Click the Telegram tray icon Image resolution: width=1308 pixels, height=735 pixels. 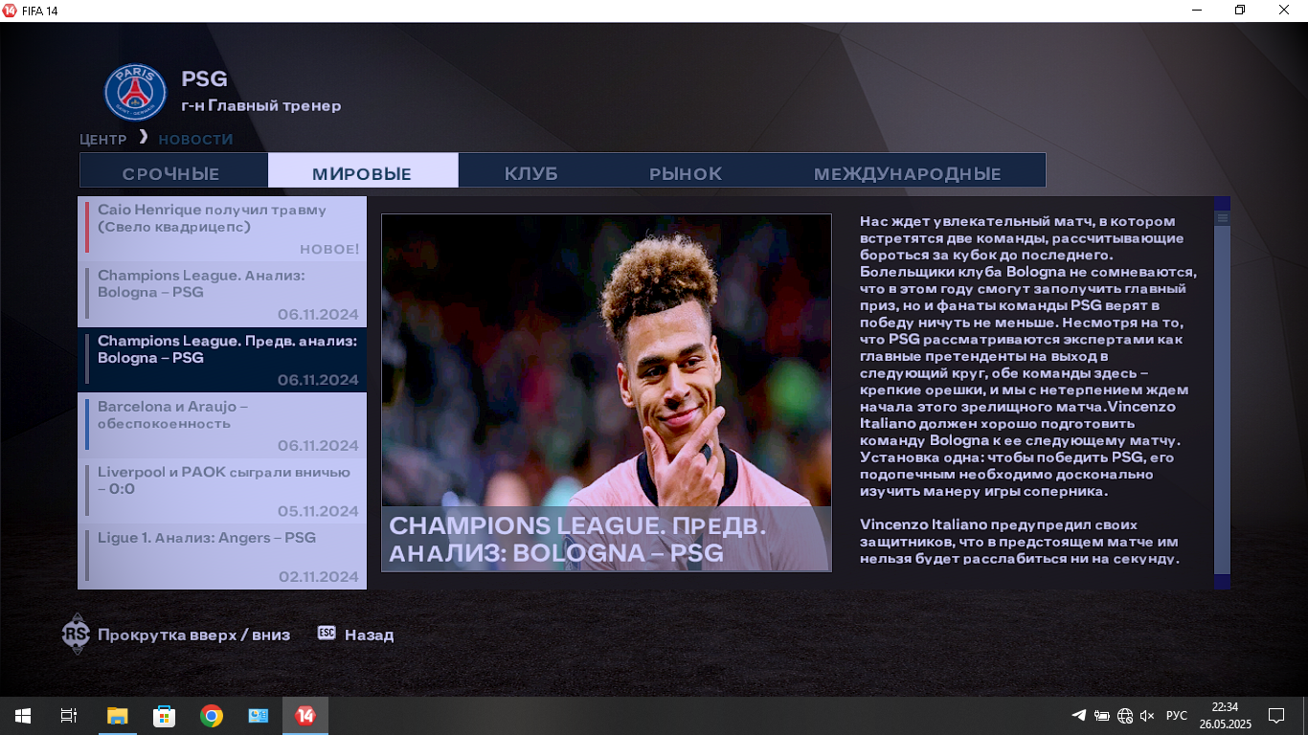pyautogui.click(x=1079, y=716)
